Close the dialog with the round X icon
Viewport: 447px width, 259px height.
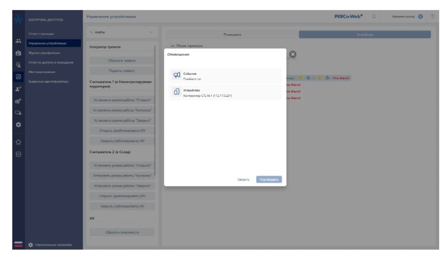pos(293,54)
